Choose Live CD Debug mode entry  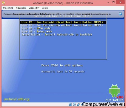click(x=37, y=32)
